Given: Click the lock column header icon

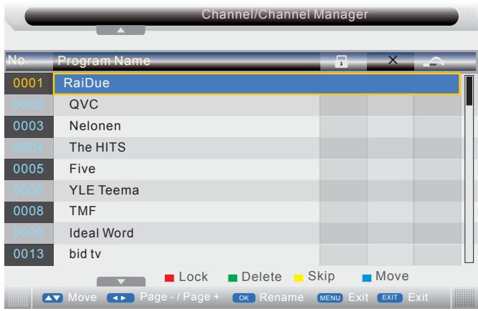Looking at the screenshot, I should (341, 61).
